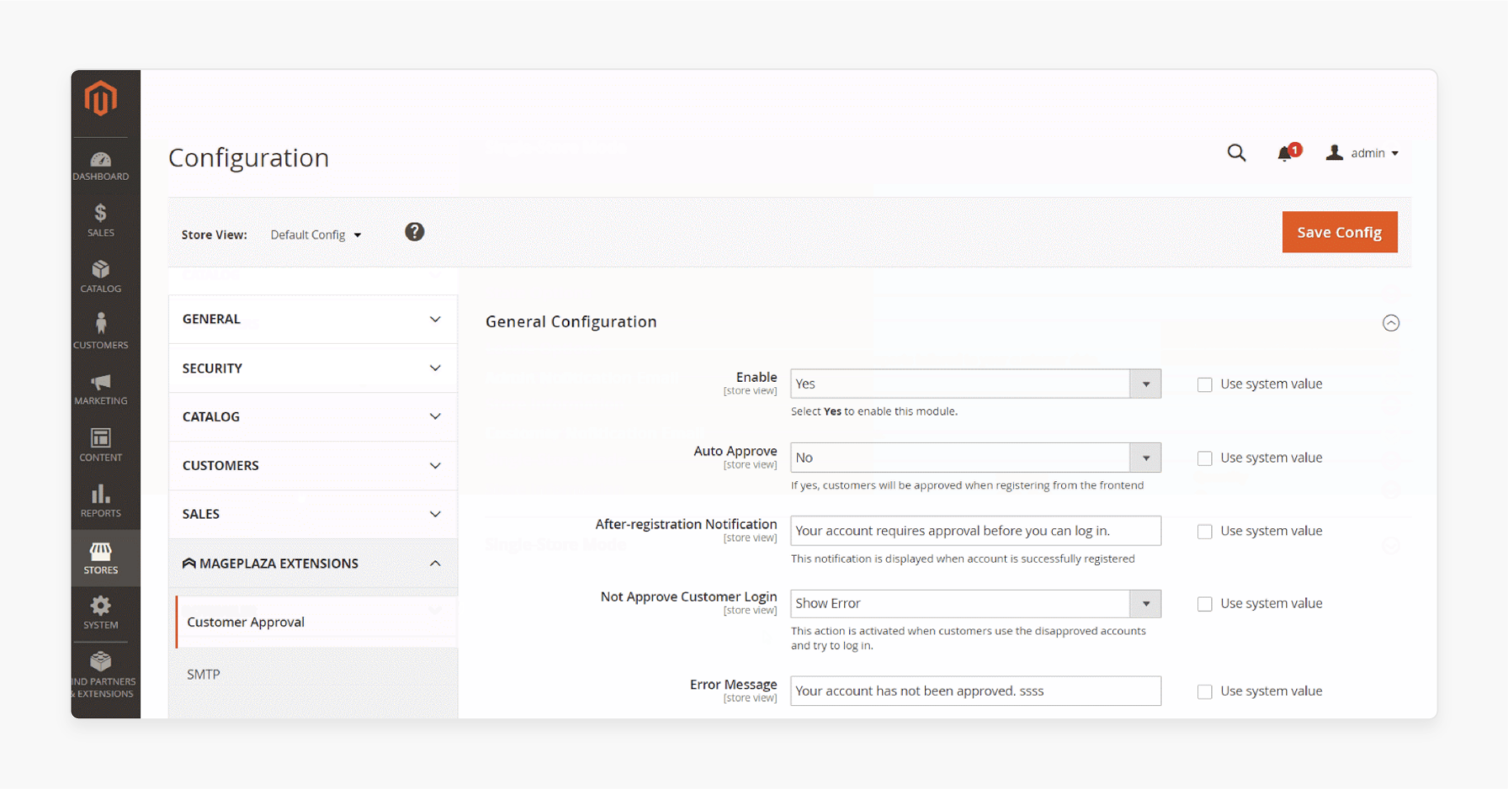Collapse the General Configuration section
Viewport: 1508px width, 789px height.
(x=1391, y=323)
